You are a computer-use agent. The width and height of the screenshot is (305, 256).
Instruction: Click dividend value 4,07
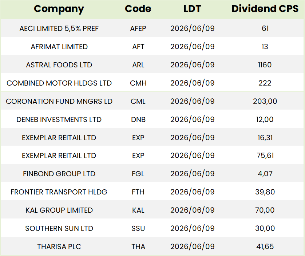[265, 174]
